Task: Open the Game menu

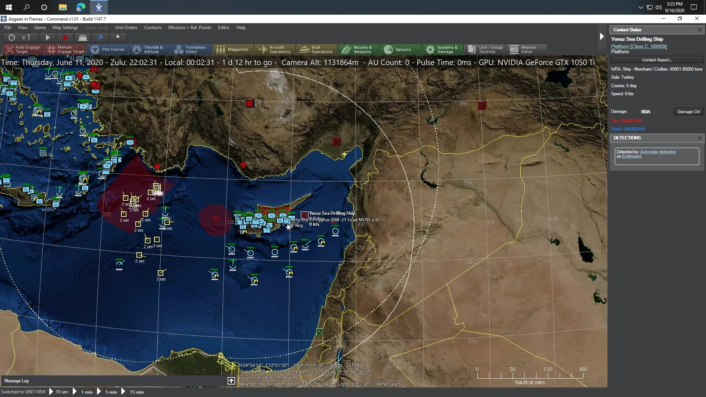Action: pyautogui.click(x=40, y=28)
